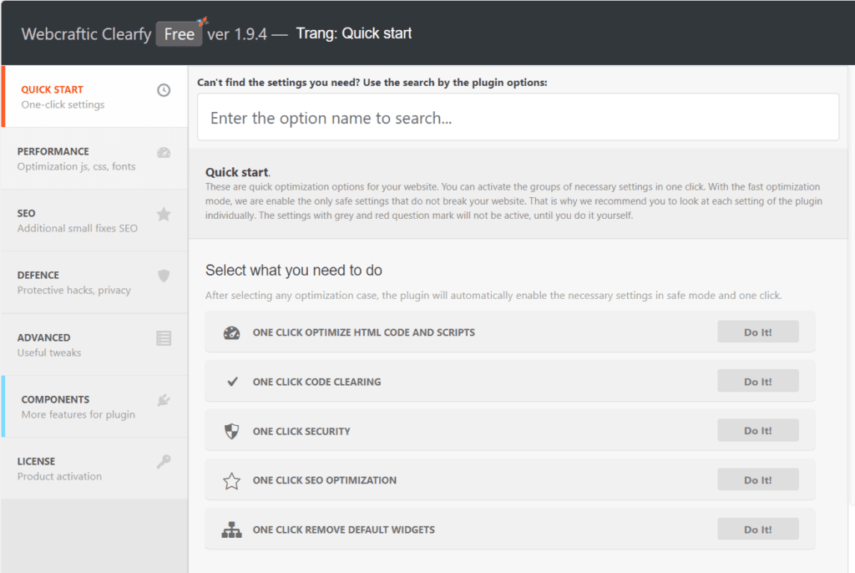Open the License tab
The image size is (855, 573).
coord(95,469)
